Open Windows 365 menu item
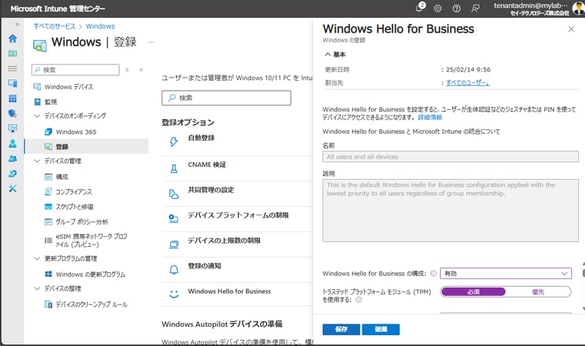This screenshot has height=346, width=585. pyautogui.click(x=75, y=131)
